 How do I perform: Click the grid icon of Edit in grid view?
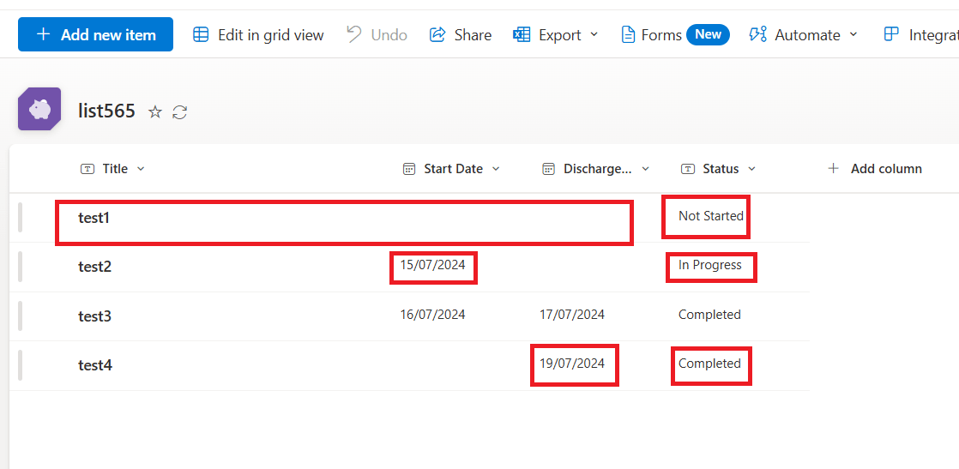[201, 35]
